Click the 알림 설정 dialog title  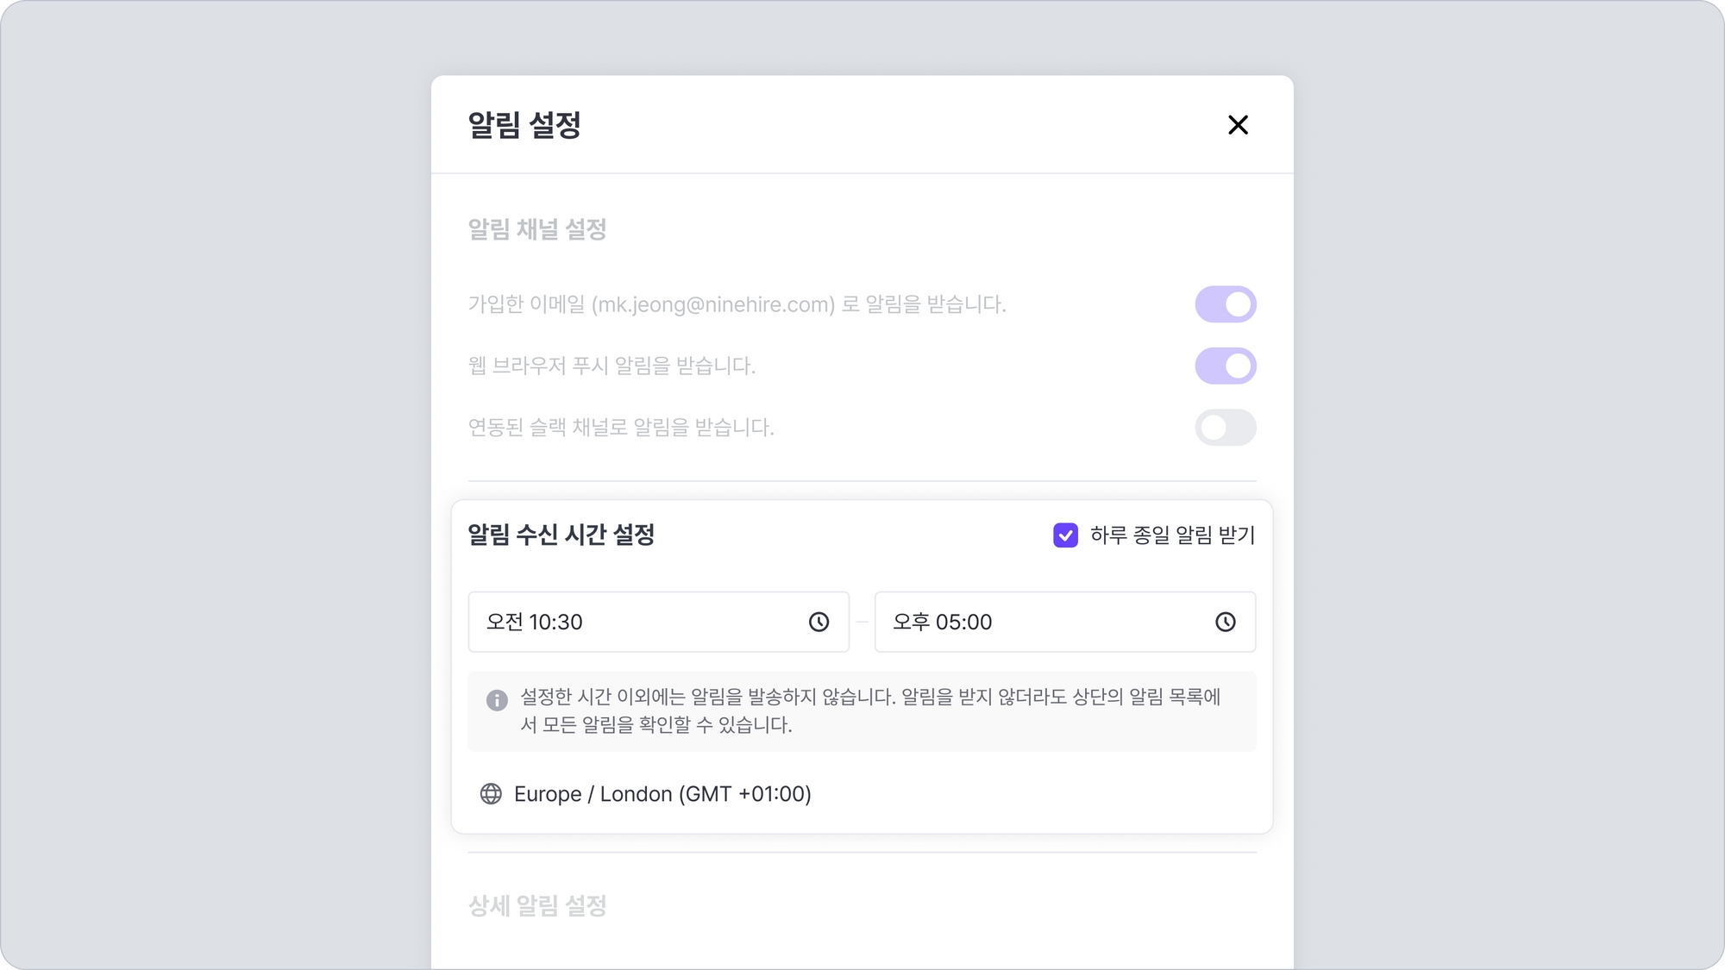click(x=524, y=125)
